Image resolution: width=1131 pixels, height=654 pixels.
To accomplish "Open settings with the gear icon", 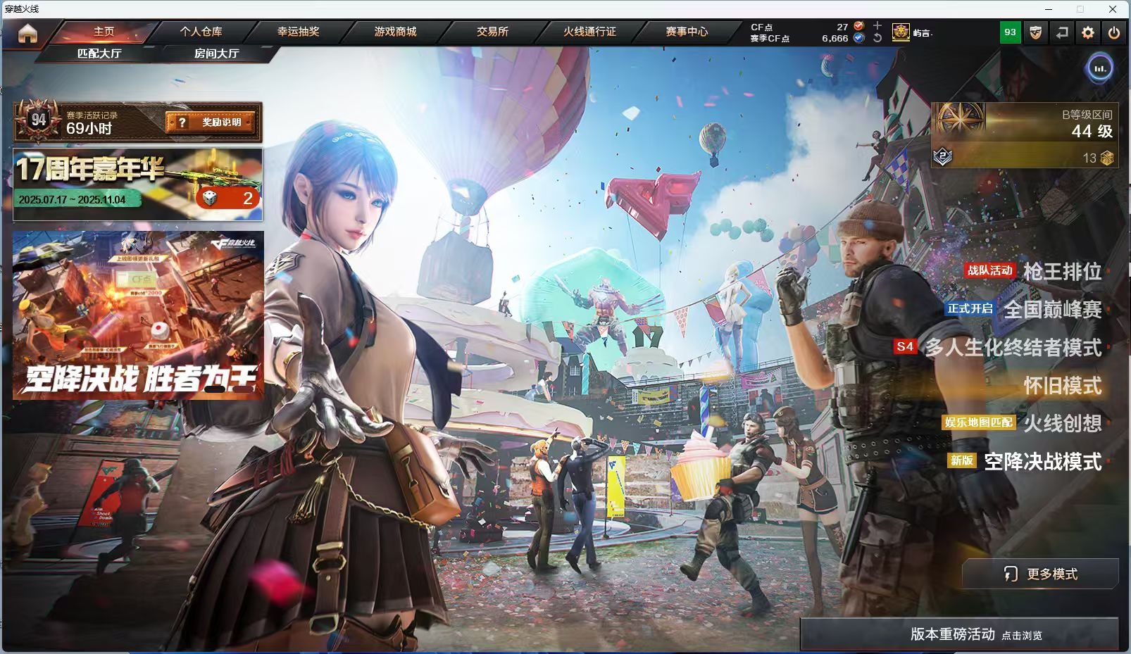I will pos(1088,32).
